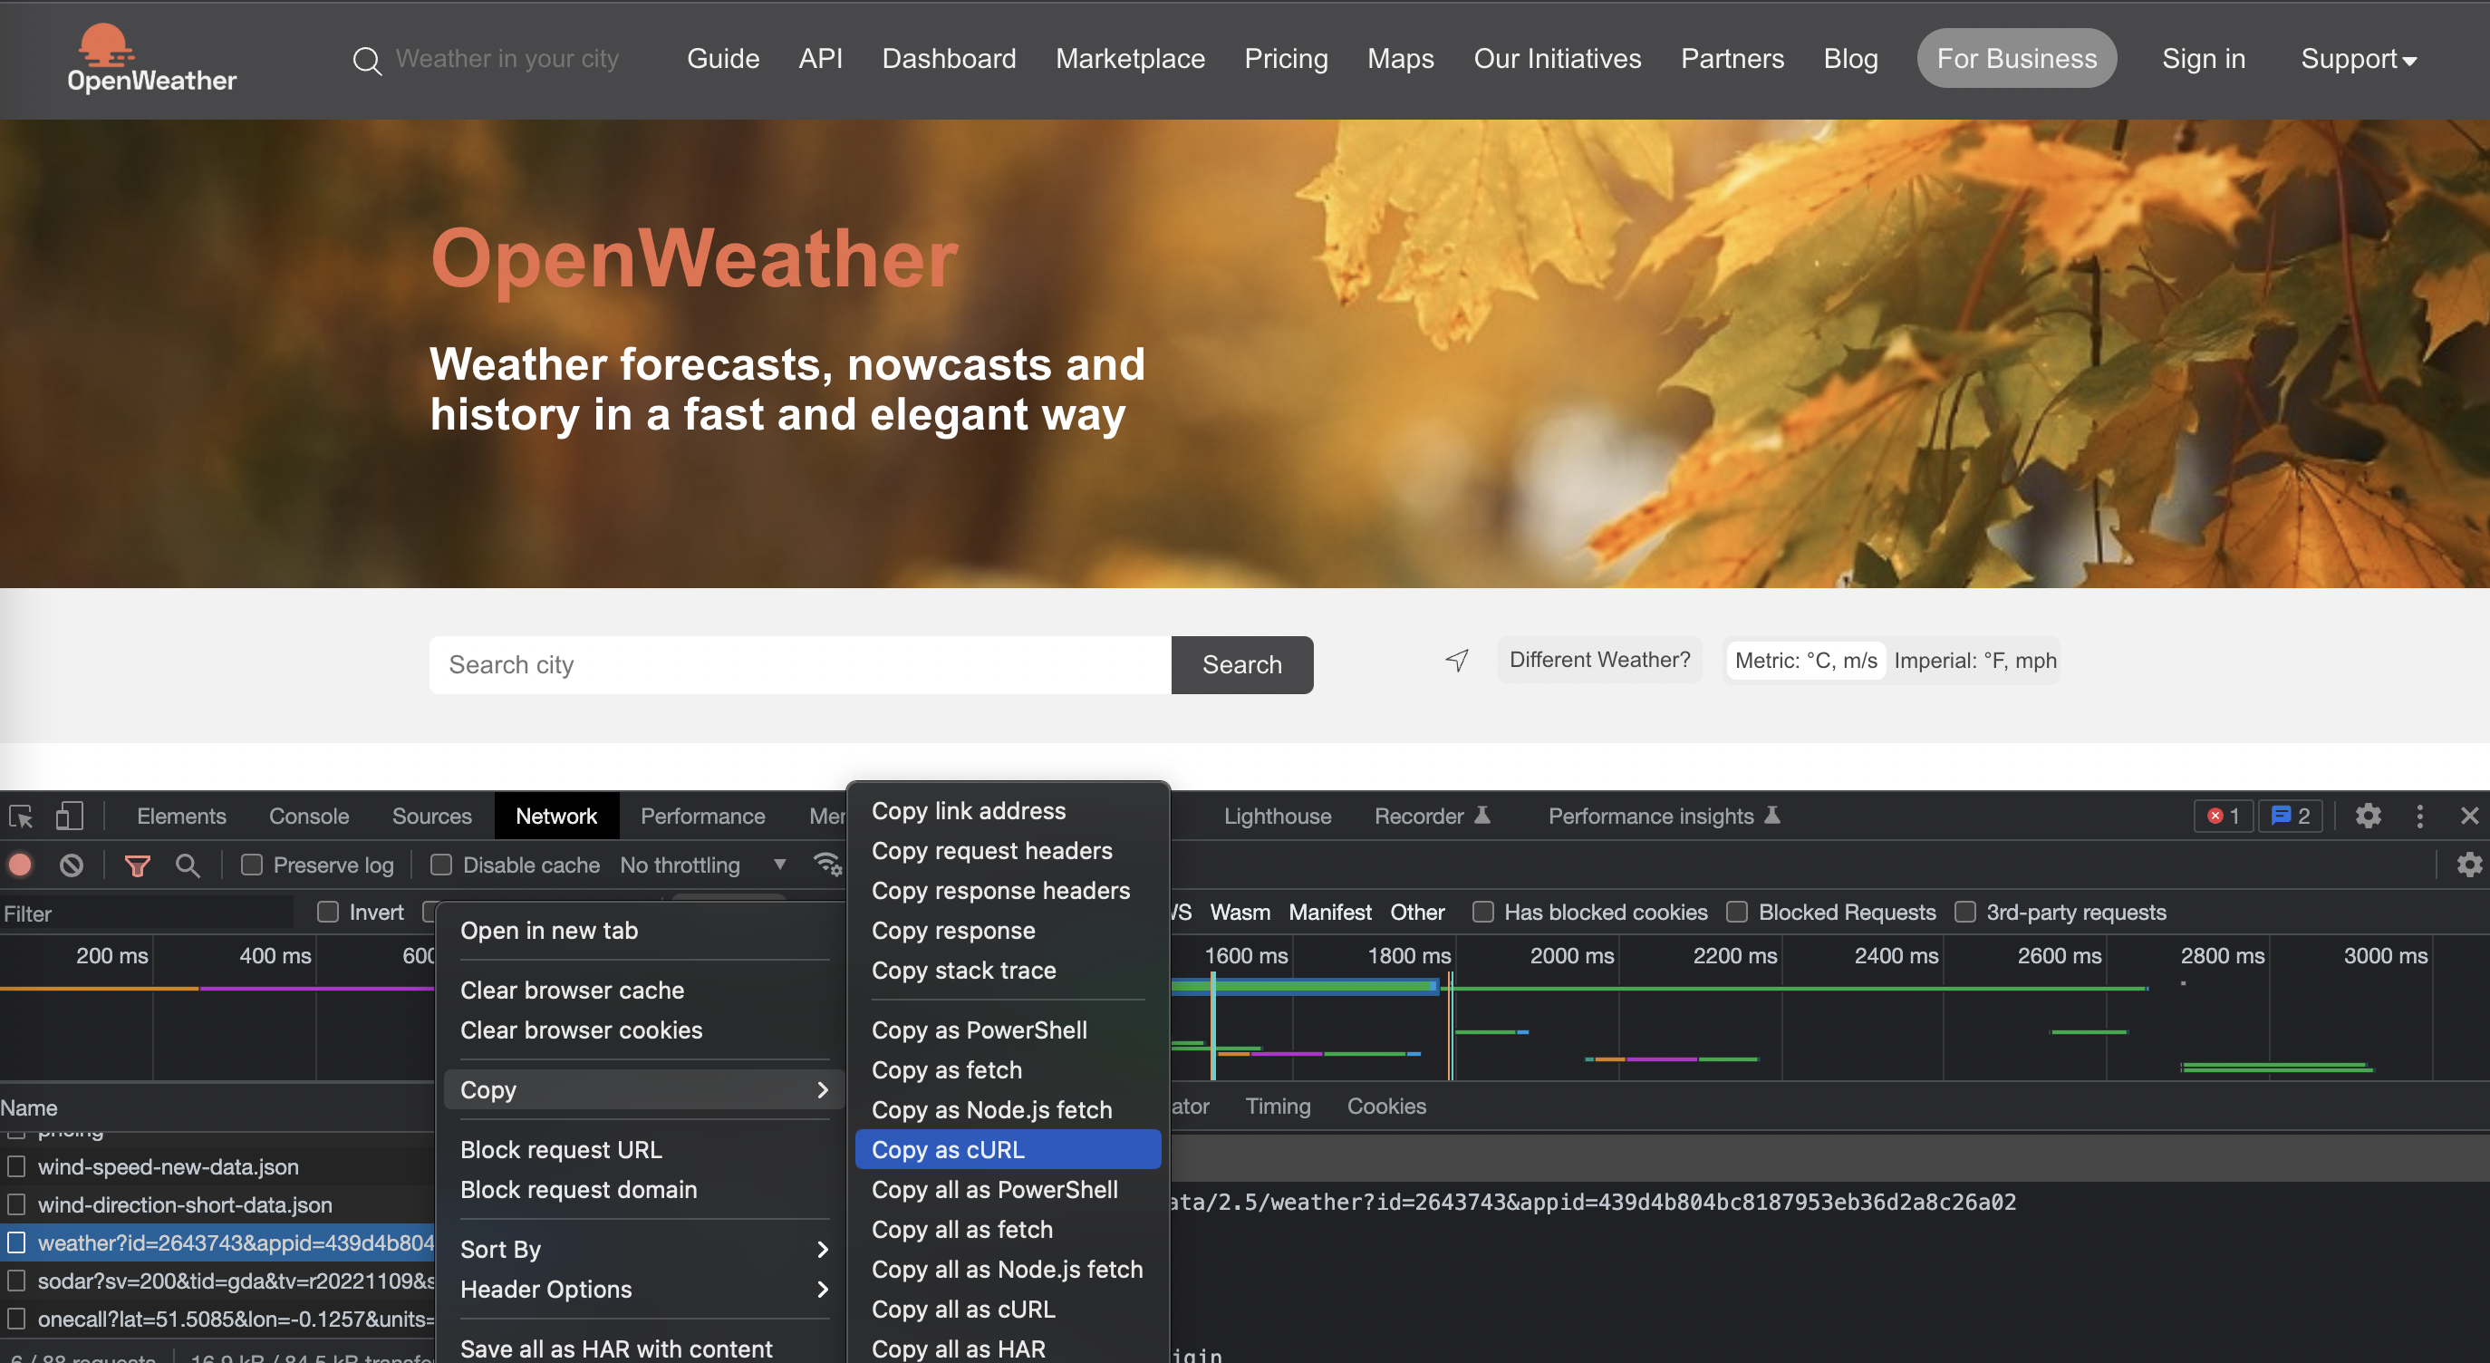Viewport: 2490px width, 1363px height.
Task: Toggle the network filter funnel icon
Action: (137, 865)
